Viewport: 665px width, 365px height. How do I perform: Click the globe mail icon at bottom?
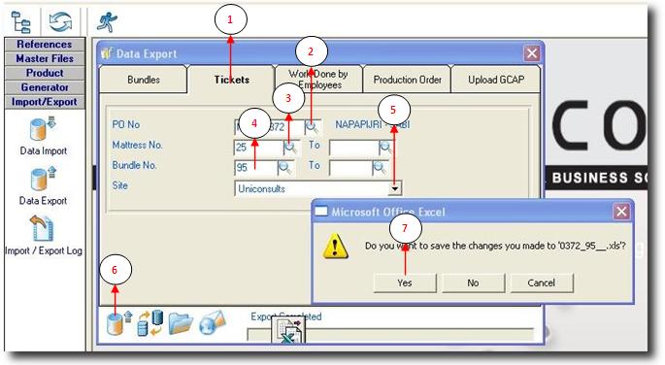point(213,323)
